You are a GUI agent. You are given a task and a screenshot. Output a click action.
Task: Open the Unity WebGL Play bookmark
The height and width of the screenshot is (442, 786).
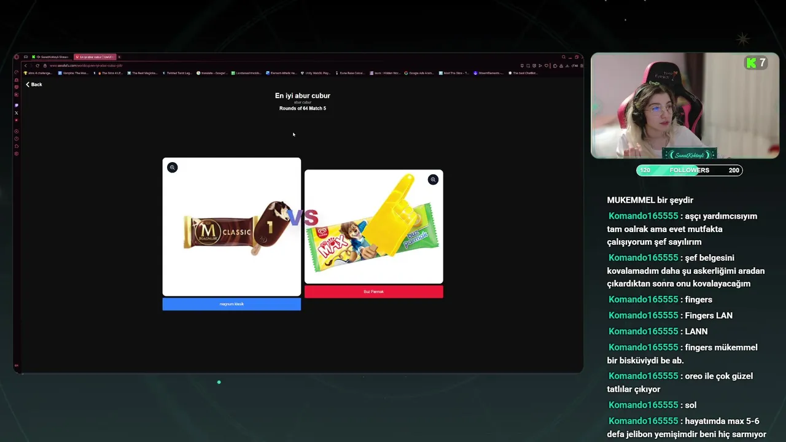(316, 73)
